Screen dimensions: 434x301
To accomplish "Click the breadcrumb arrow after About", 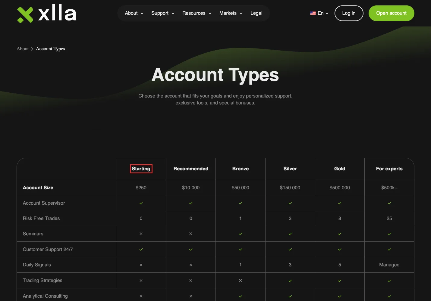I will click(x=32, y=49).
